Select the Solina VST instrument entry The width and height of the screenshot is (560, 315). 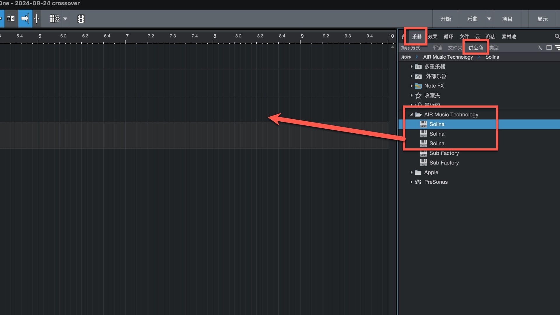(437, 134)
